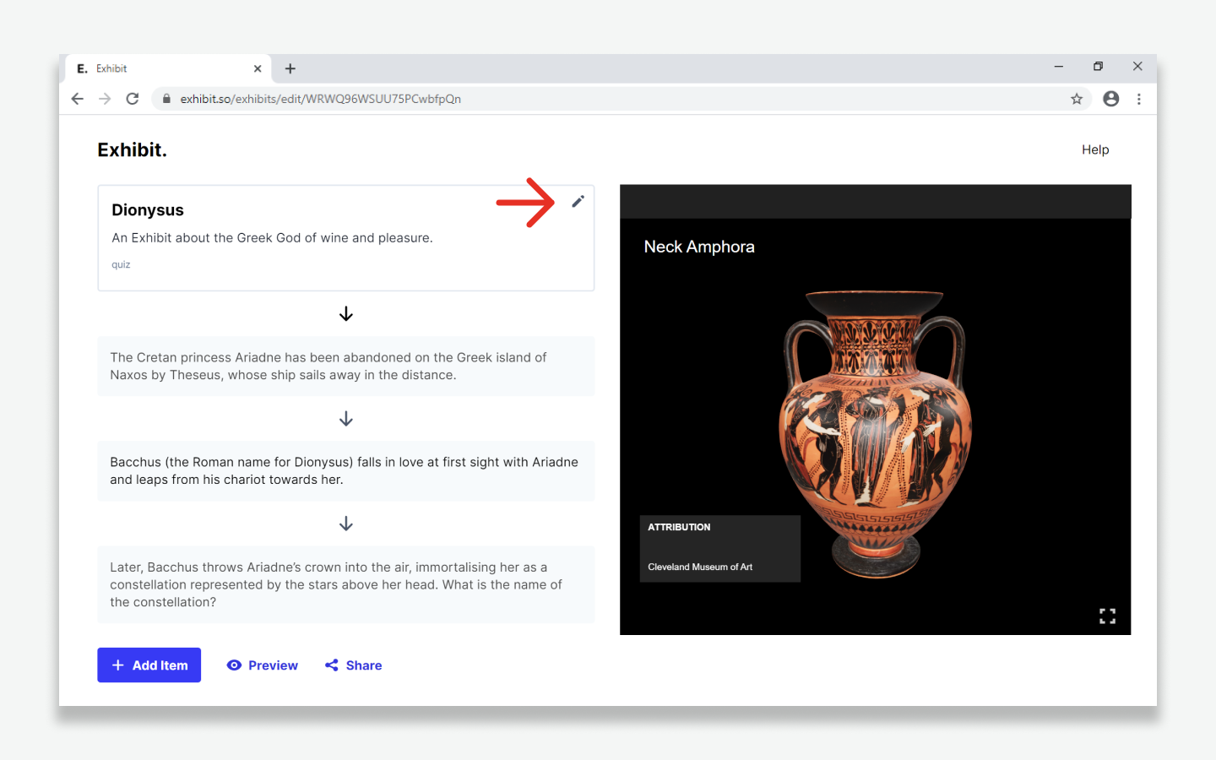
Task: Click the Exhibit. logo heading
Action: click(x=133, y=149)
